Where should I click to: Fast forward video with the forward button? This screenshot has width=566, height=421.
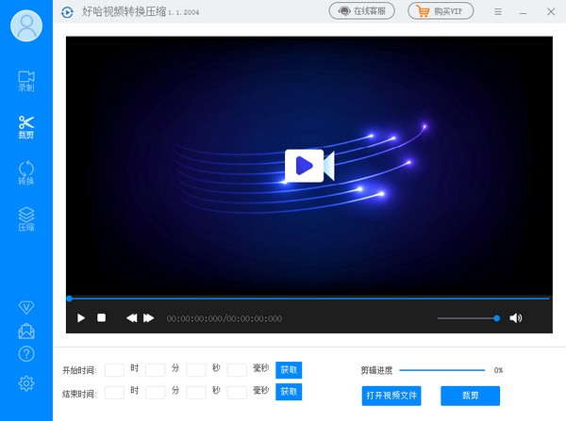(x=148, y=318)
